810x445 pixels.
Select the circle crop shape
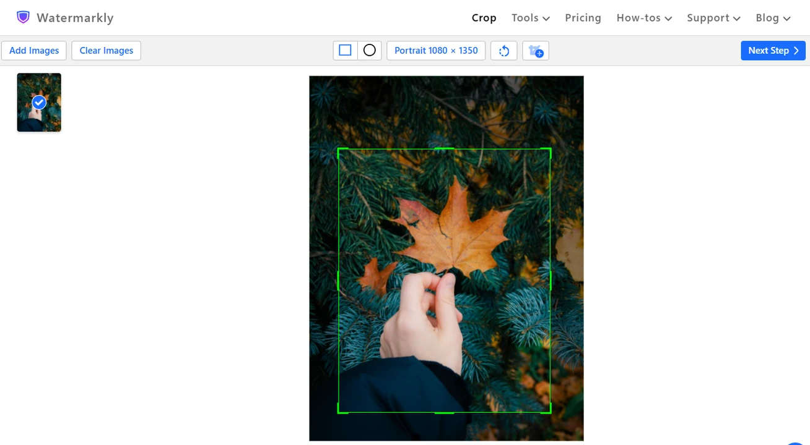point(369,51)
